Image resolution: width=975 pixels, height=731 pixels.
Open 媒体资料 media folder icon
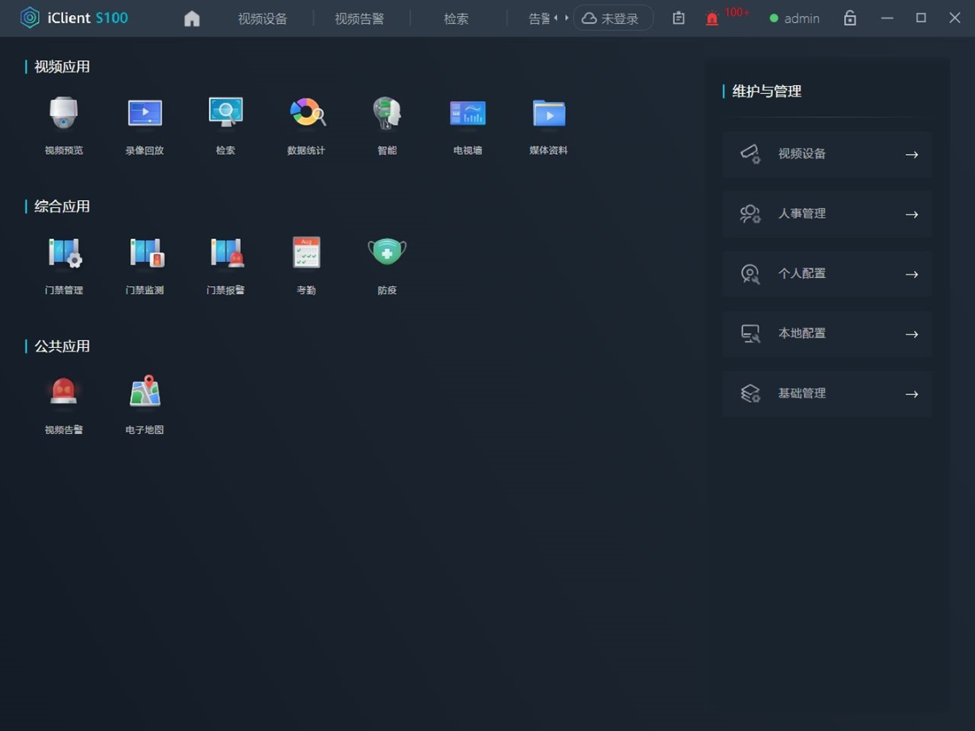pos(548,114)
